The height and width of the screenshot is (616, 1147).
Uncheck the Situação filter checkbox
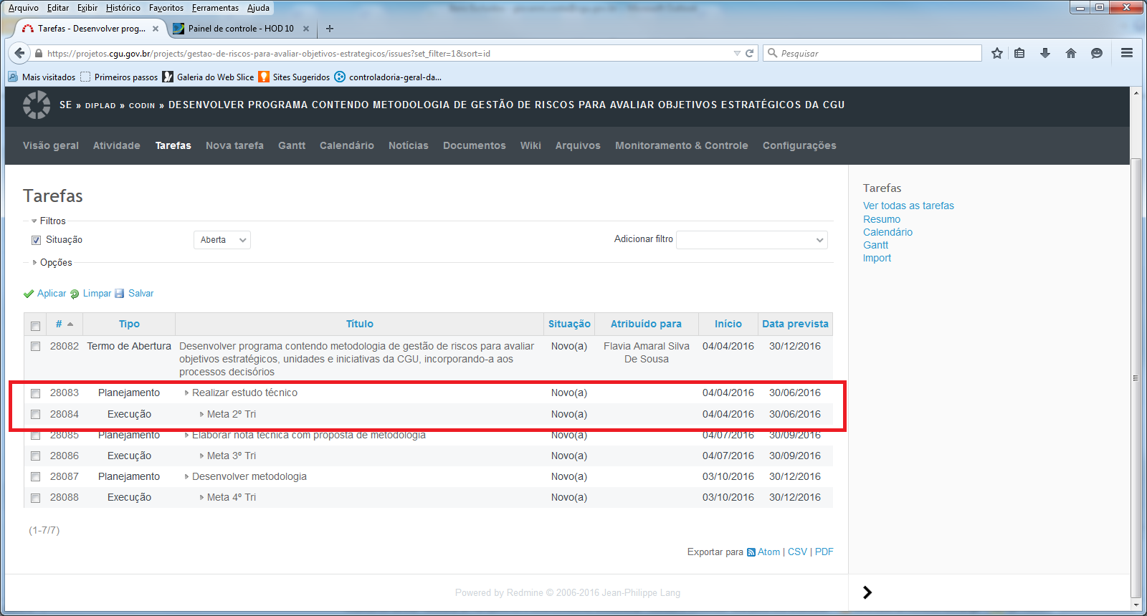[36, 241]
